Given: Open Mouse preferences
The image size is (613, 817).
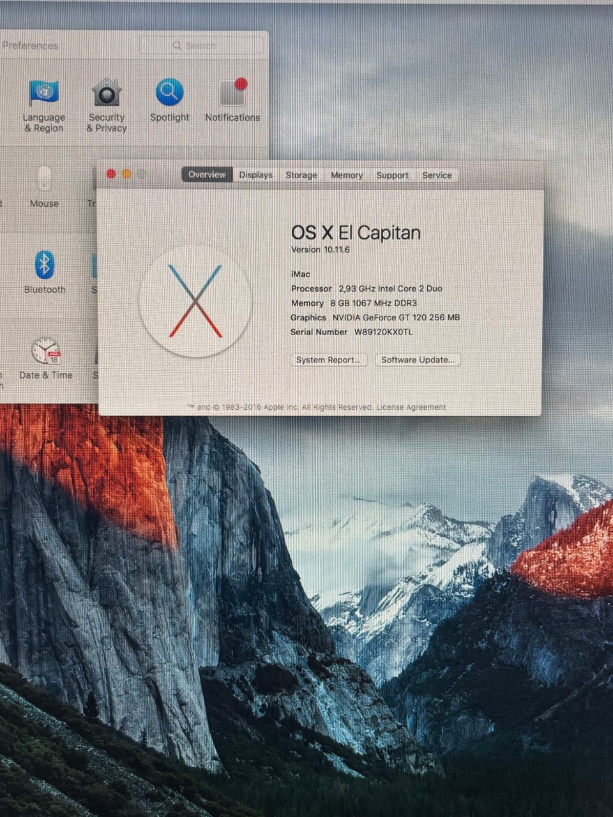Looking at the screenshot, I should tap(44, 186).
